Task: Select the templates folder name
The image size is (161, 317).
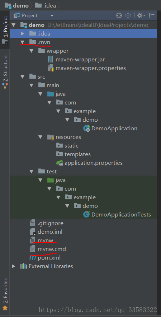Action: point(77,154)
